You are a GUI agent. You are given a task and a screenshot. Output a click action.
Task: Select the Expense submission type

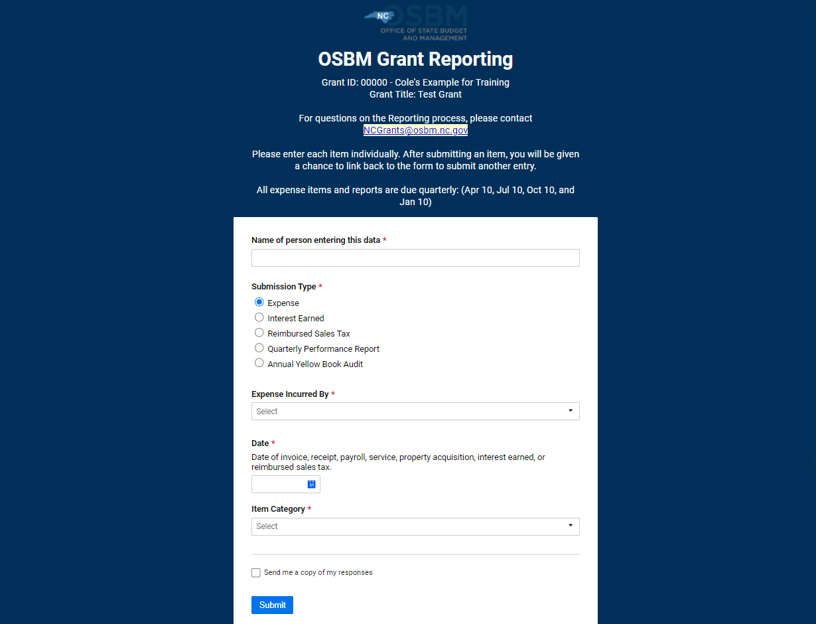(x=259, y=301)
